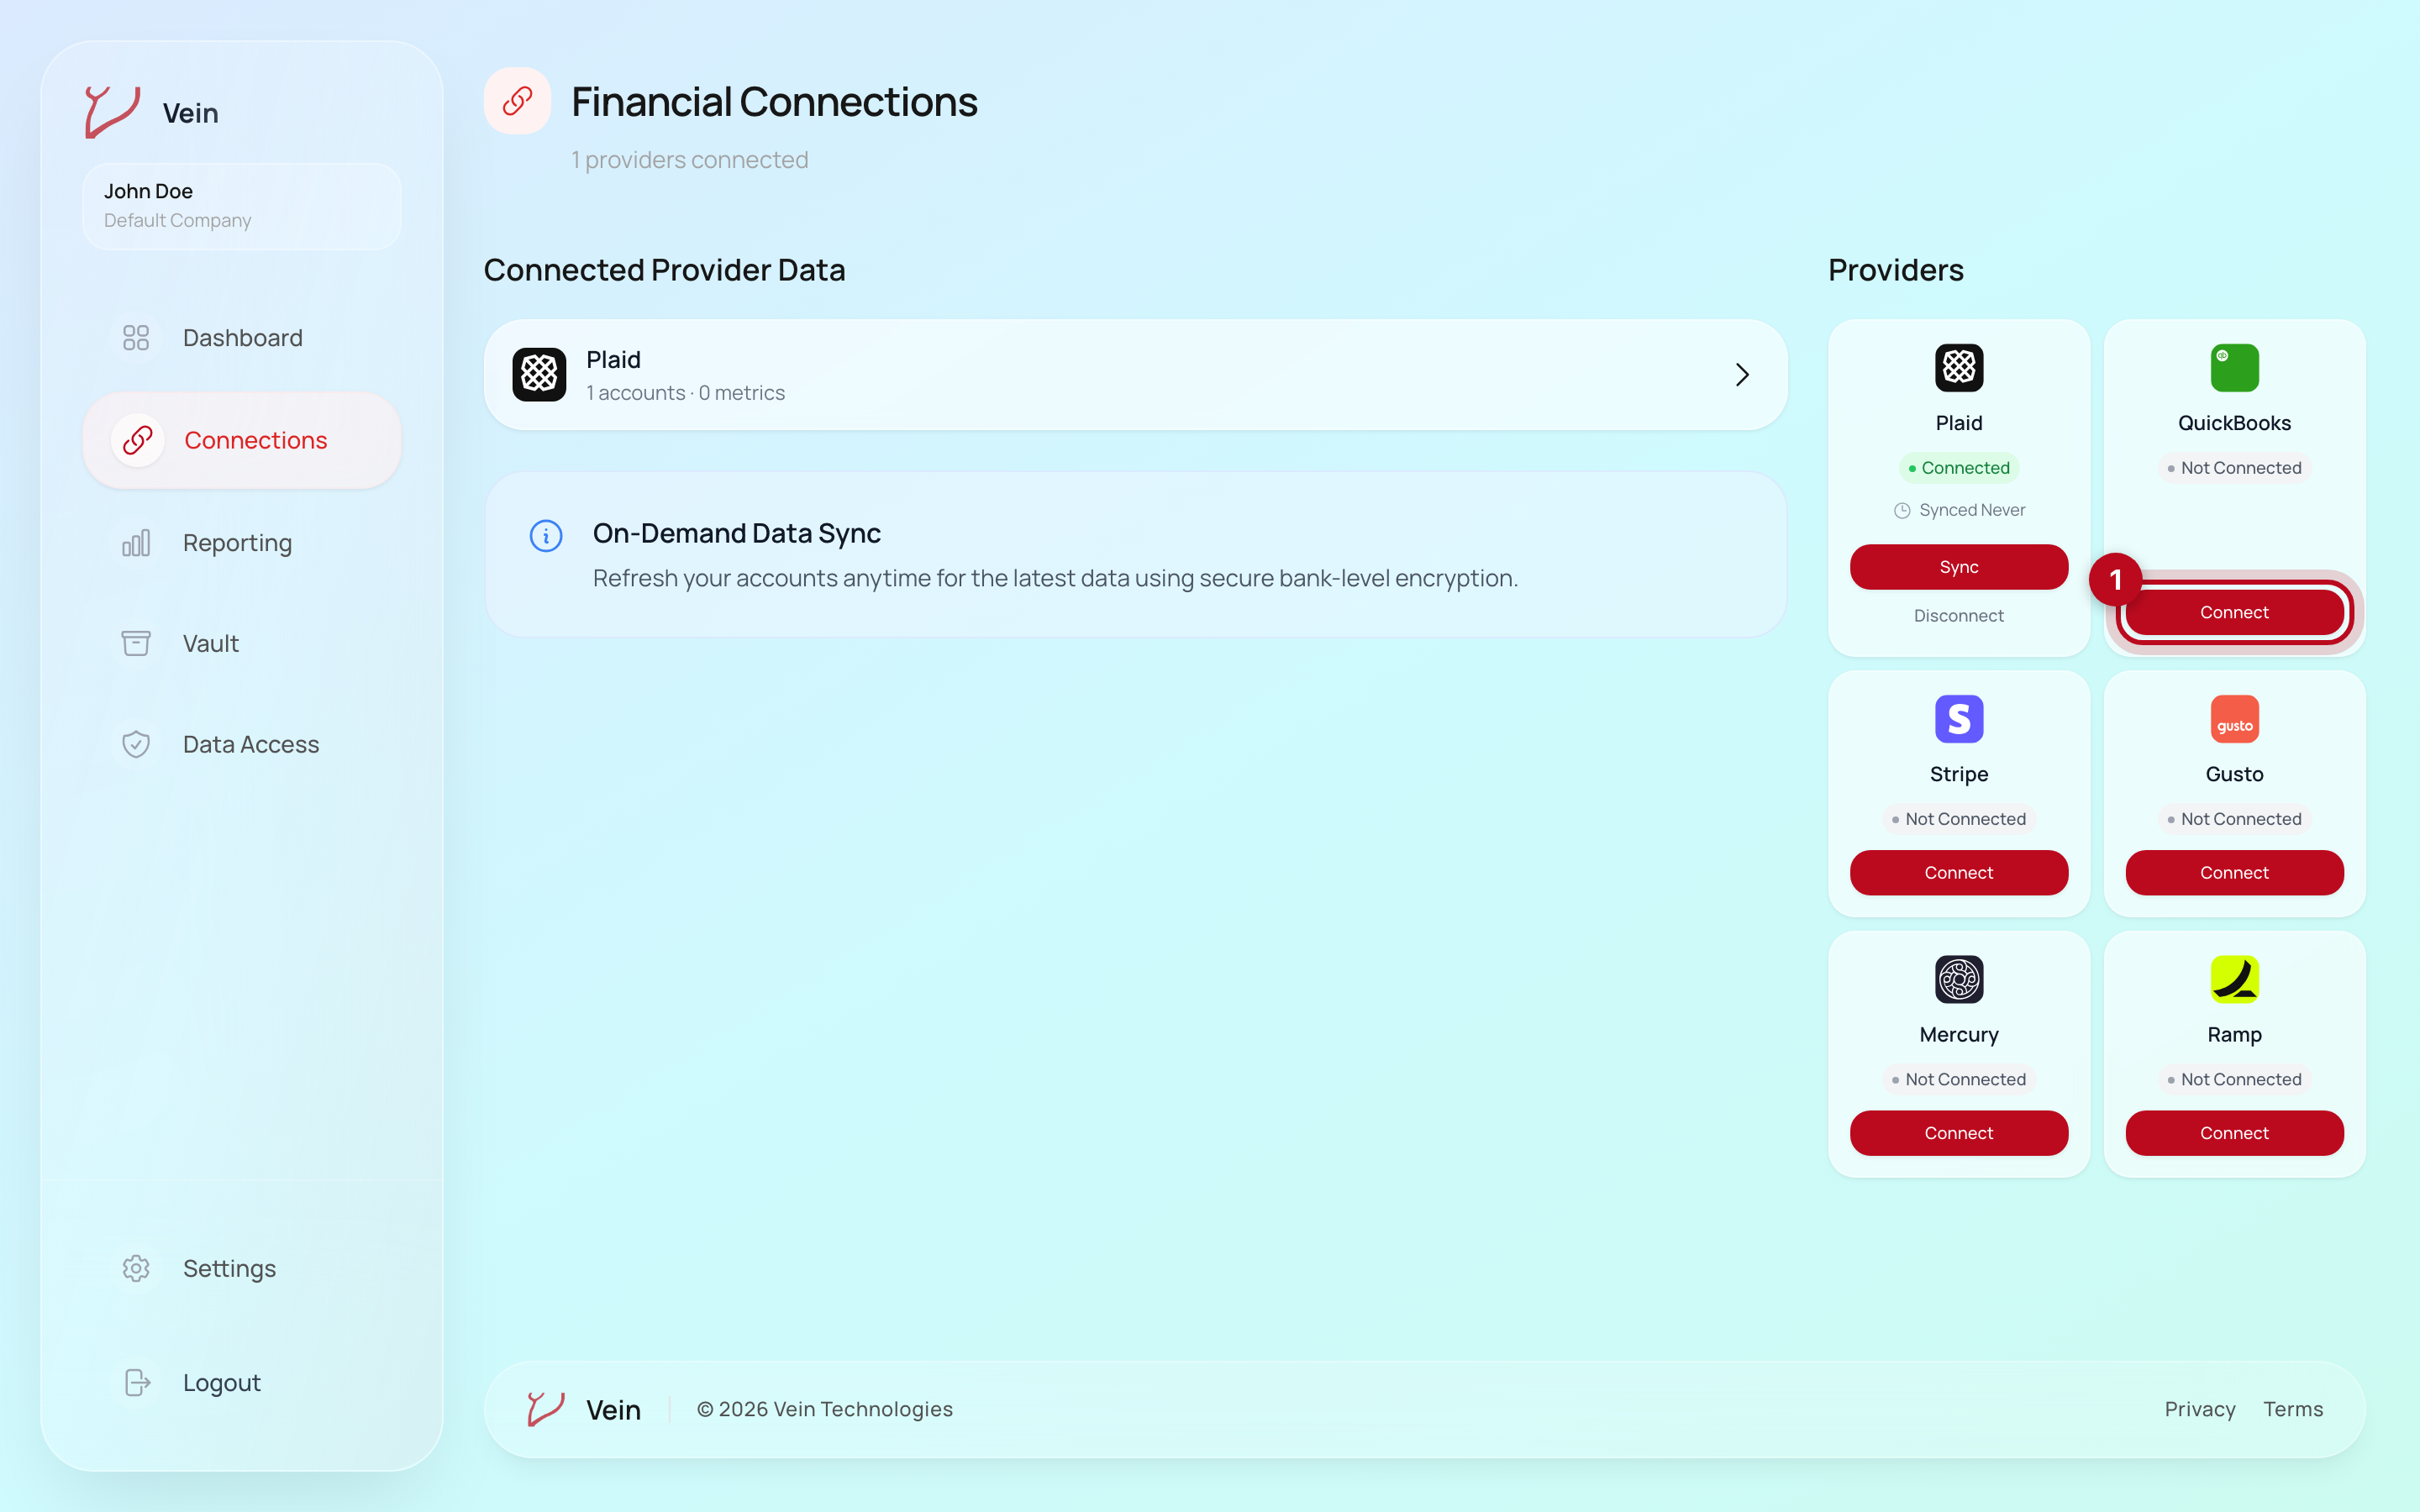Click the green QuickBooks logo
The width and height of the screenshot is (2420, 1512).
click(2234, 368)
